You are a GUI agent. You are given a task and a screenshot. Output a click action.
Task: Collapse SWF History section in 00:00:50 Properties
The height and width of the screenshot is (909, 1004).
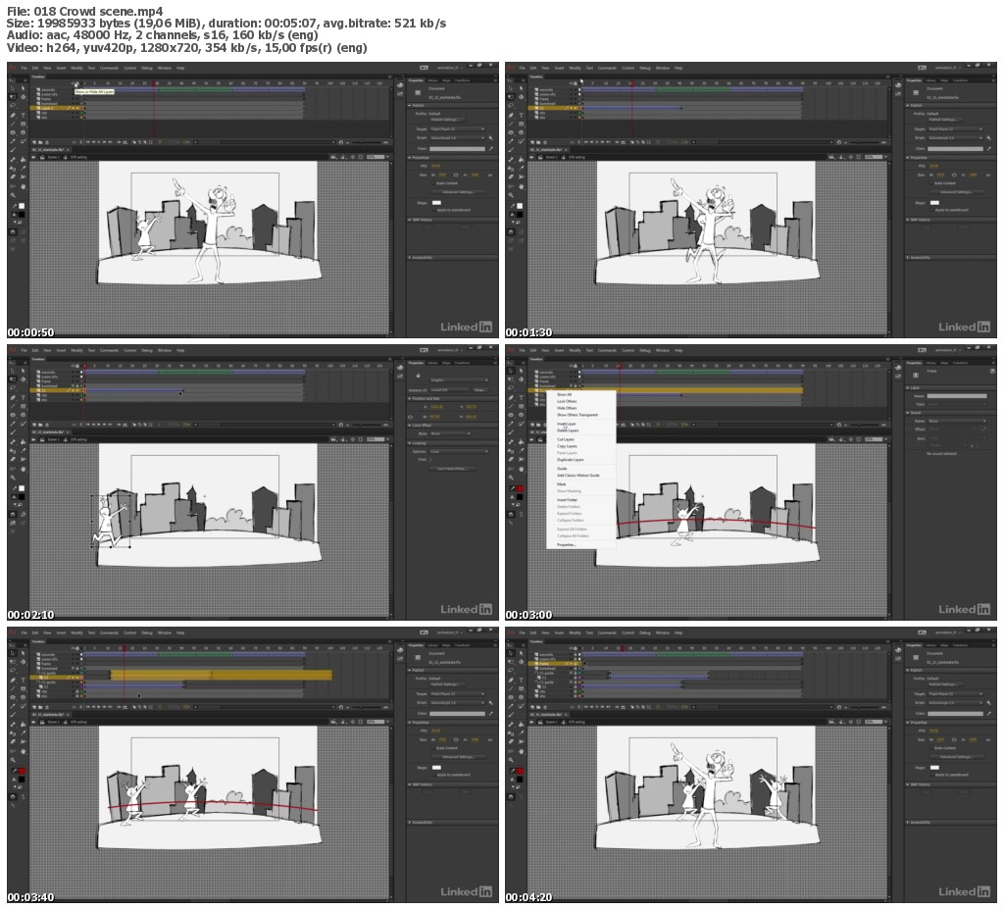point(410,220)
